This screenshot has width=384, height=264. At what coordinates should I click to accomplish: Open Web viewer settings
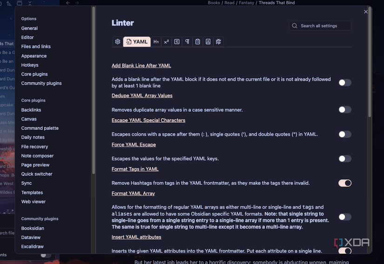click(34, 202)
